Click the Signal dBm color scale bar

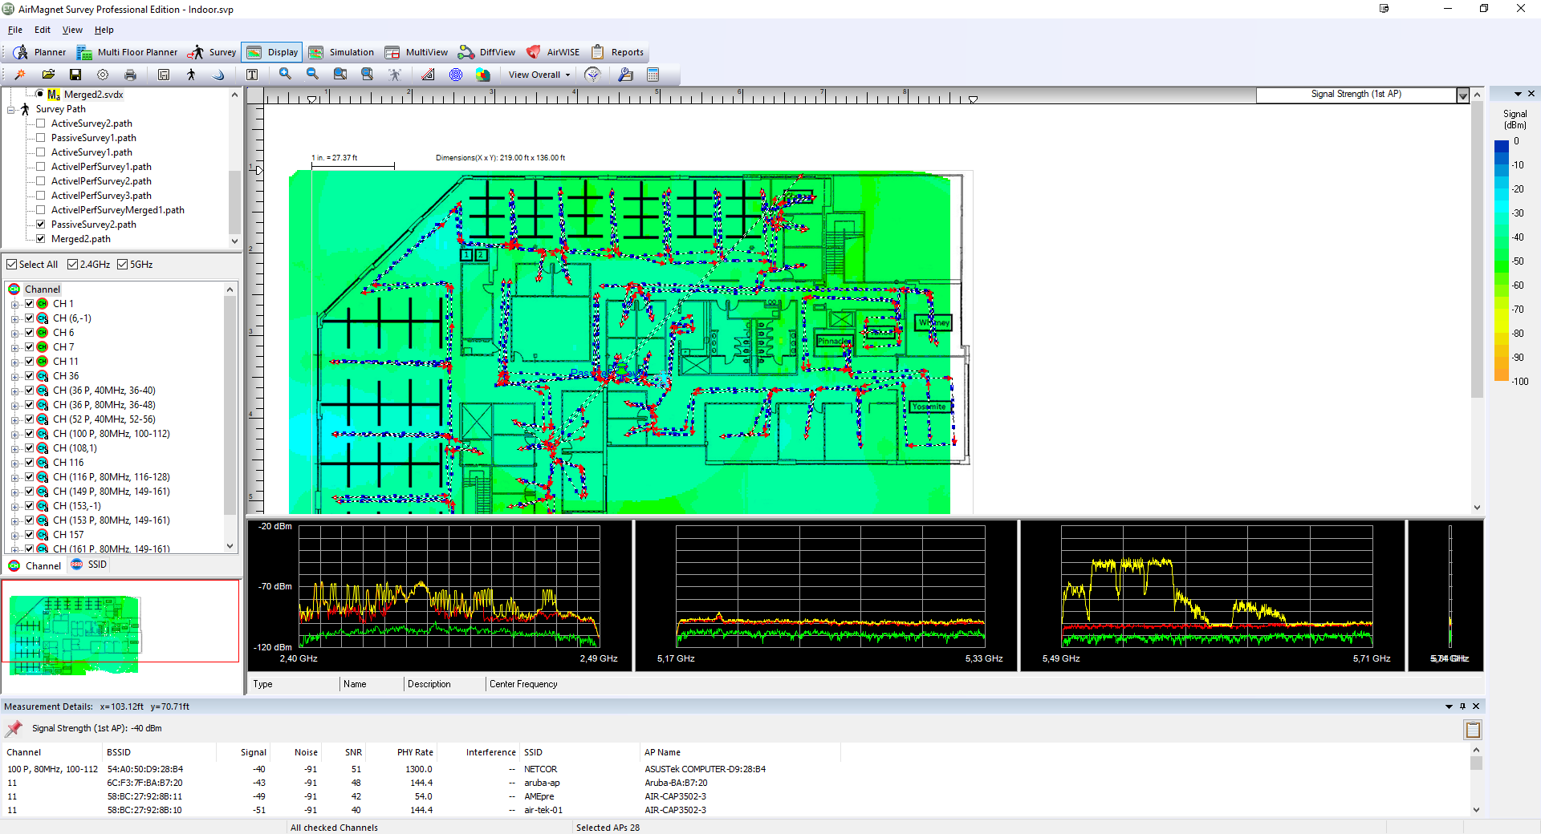(x=1501, y=261)
